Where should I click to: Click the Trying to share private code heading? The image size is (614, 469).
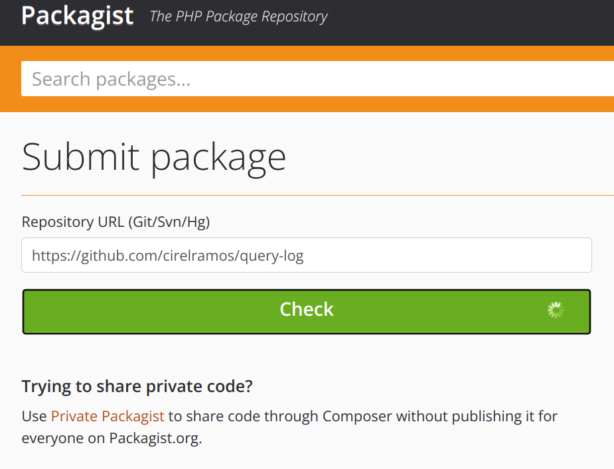click(137, 387)
